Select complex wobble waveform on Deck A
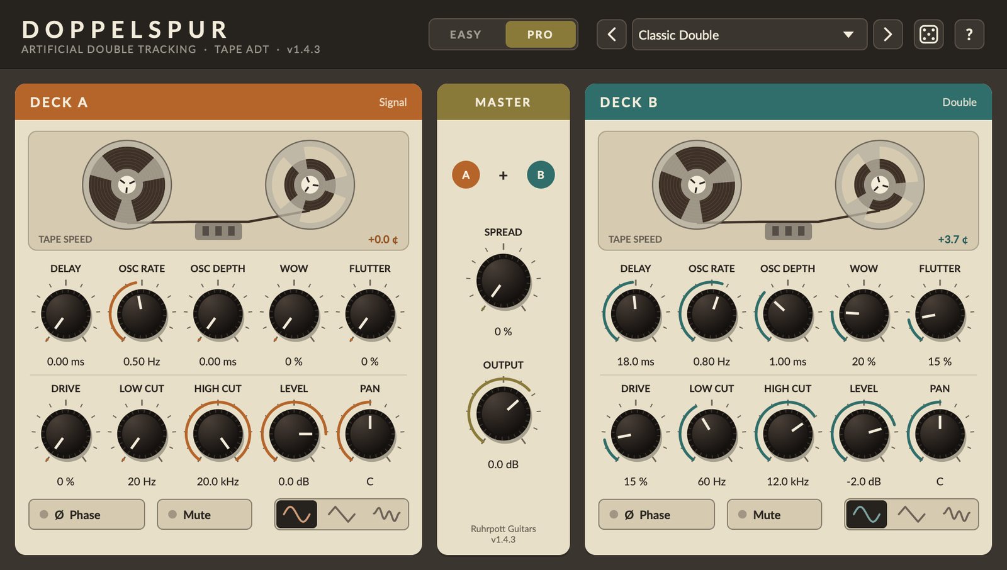The width and height of the screenshot is (1007, 570). [386, 515]
